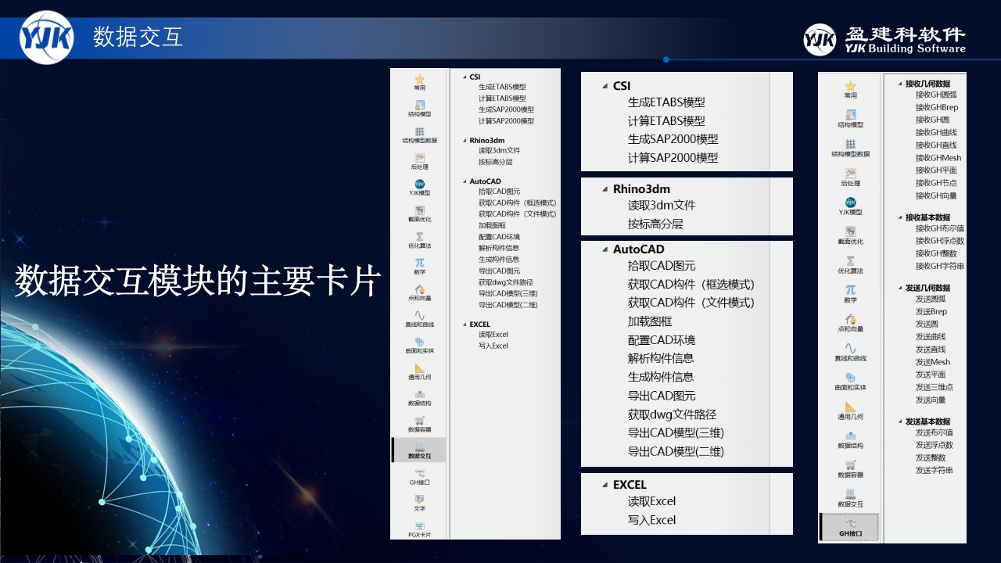Choose 发送布尔值 item
This screenshot has width=1001, height=563.
click(x=934, y=432)
